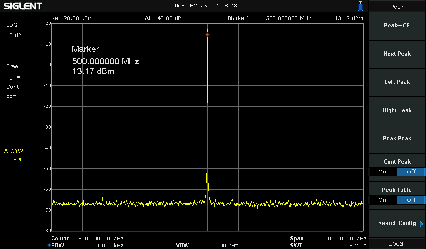Switch Peak Table to Off
The width and height of the screenshot is (426, 249).
tap(411, 200)
